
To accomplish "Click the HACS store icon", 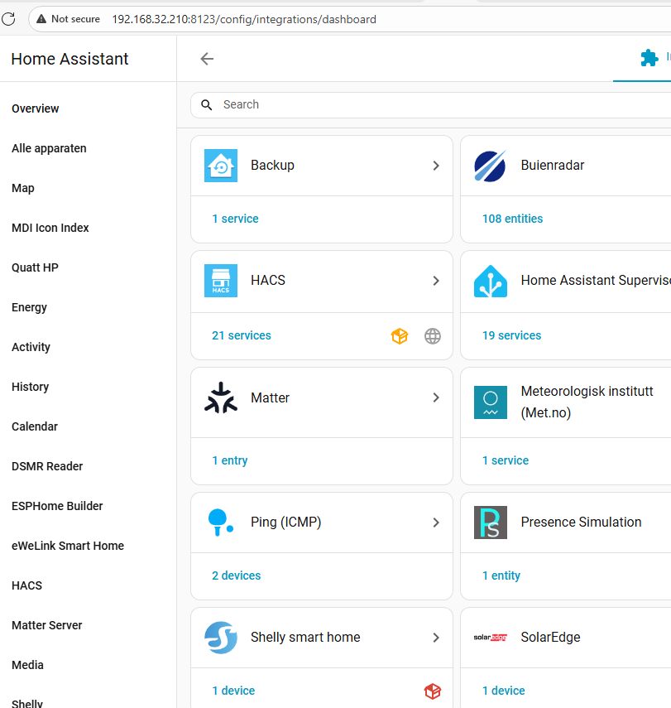I will (221, 281).
